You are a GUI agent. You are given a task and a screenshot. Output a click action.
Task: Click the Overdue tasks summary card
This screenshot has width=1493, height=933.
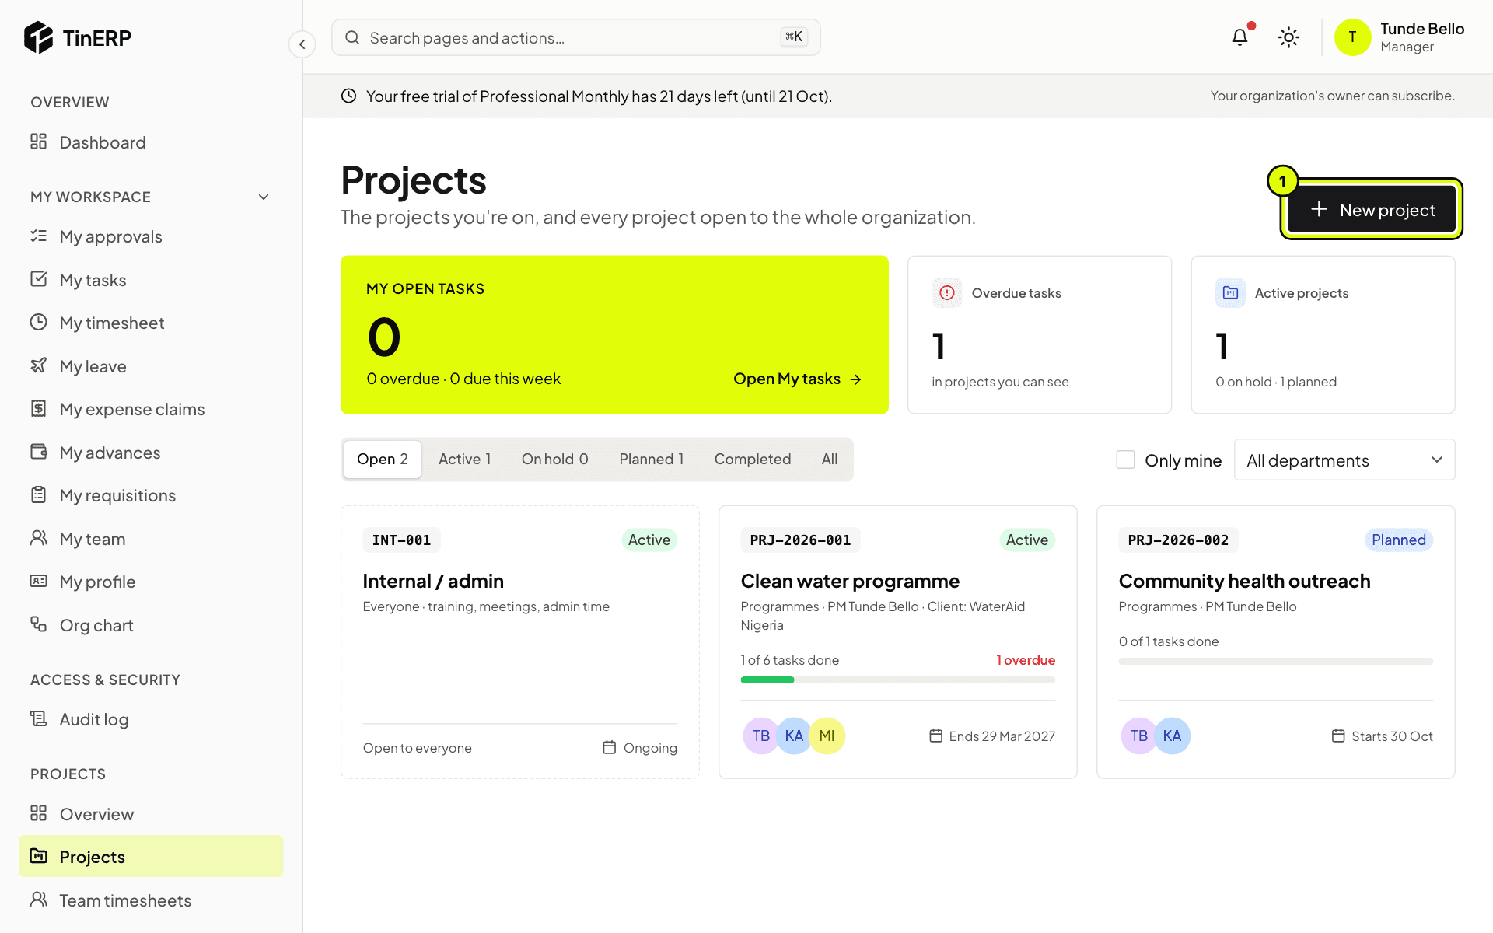1039,334
